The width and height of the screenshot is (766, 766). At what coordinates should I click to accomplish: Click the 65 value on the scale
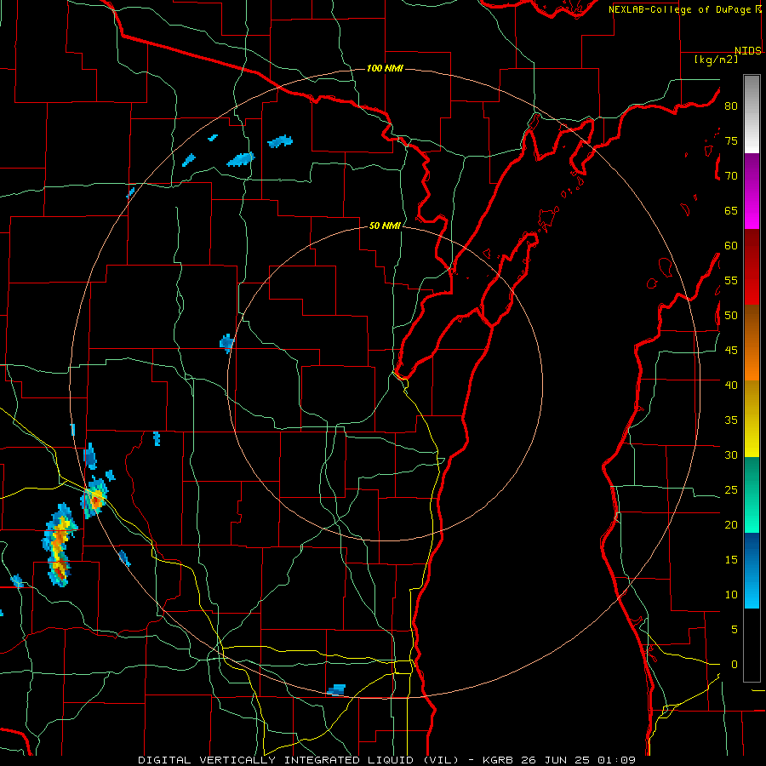click(x=731, y=211)
